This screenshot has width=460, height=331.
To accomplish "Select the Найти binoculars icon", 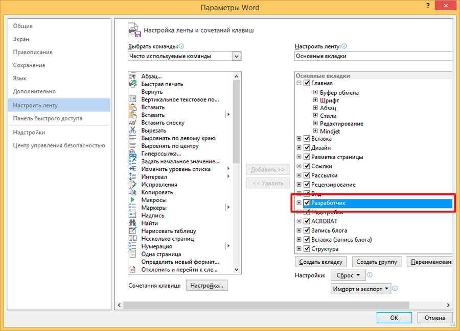I will (x=132, y=223).
